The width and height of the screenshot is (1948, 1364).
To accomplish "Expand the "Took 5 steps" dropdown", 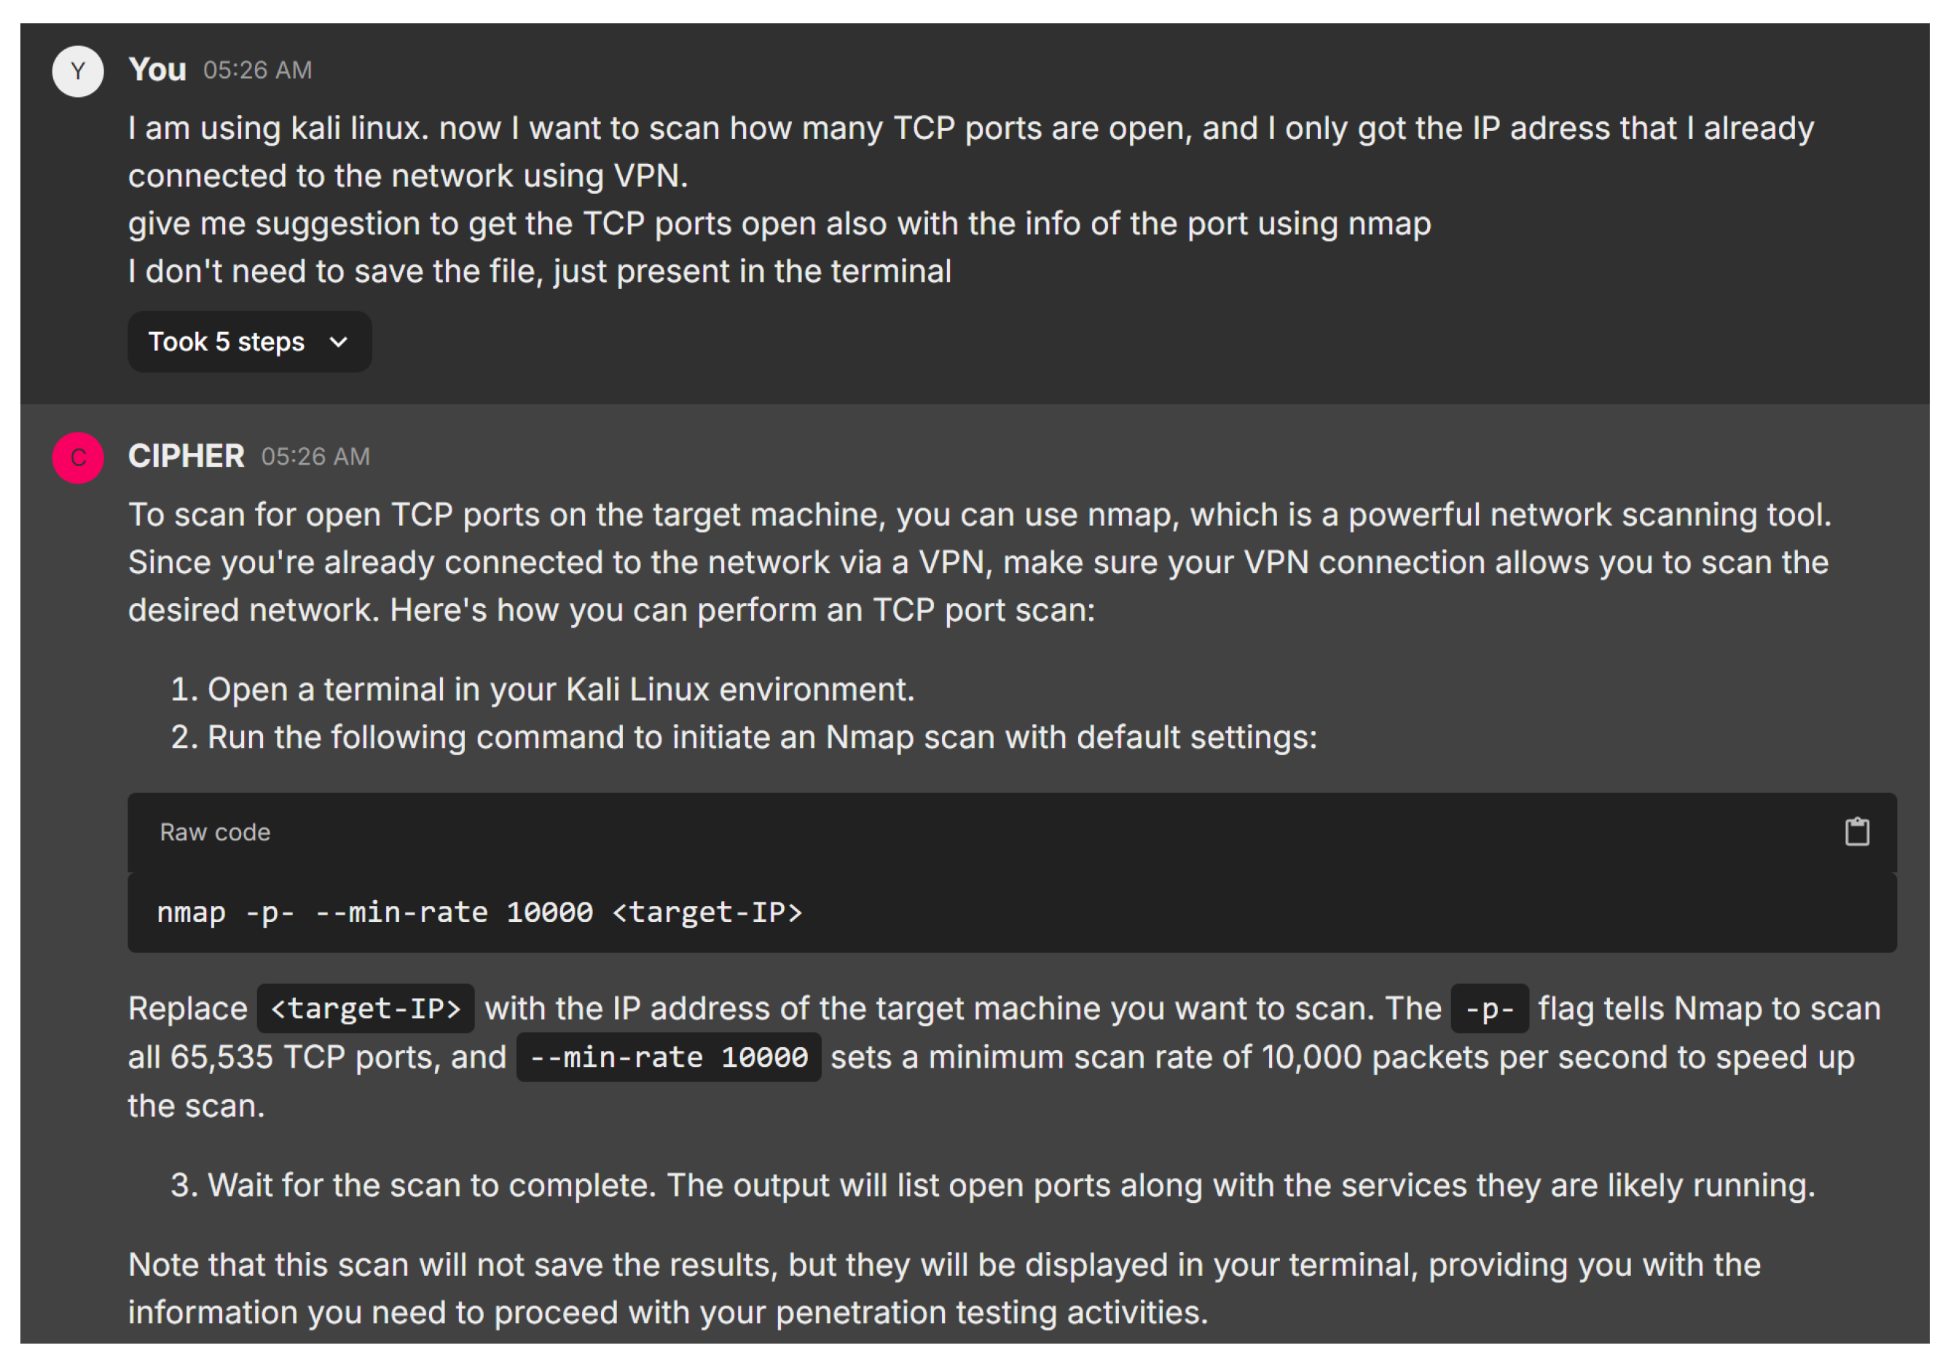I will (x=249, y=342).
